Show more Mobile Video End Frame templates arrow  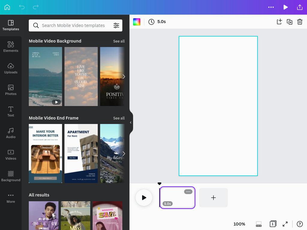[124, 154]
